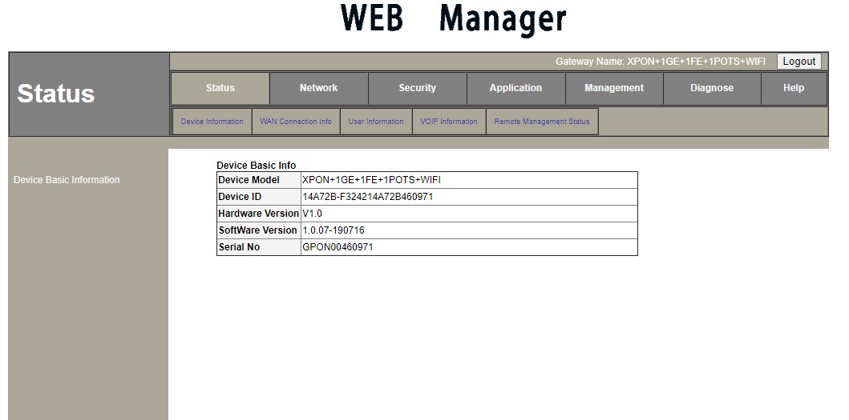Switch to the Network tab
This screenshot has height=420, width=849.
tap(318, 88)
